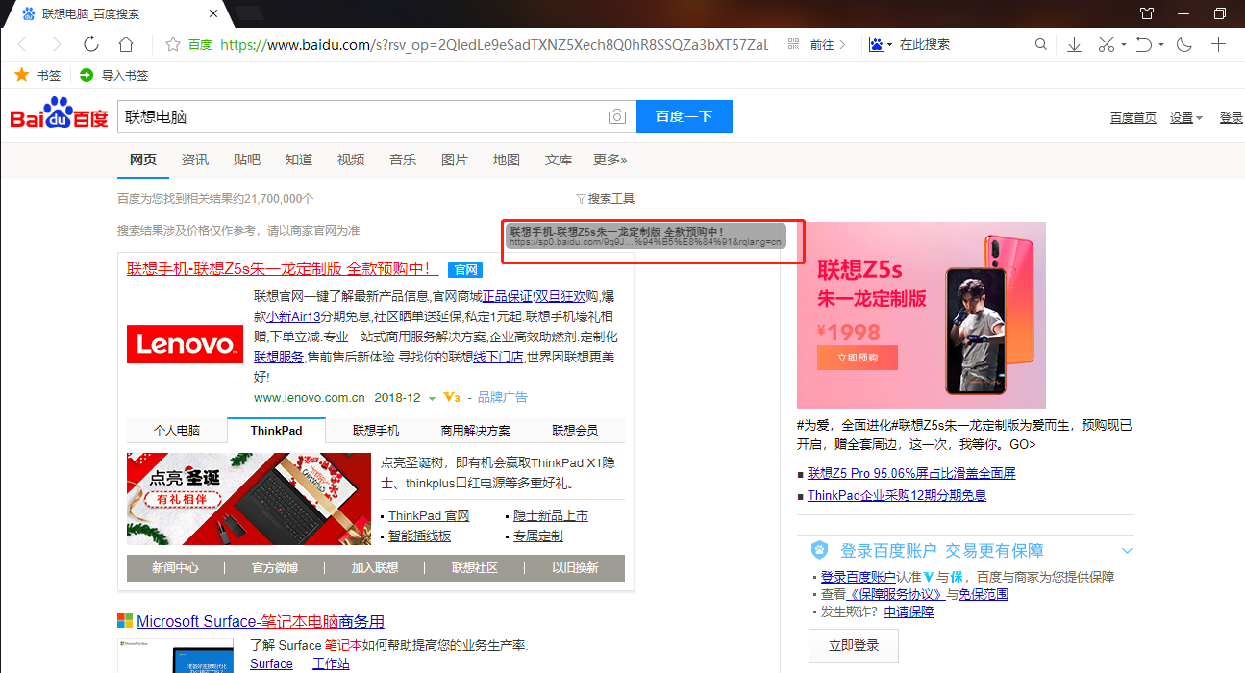The height and width of the screenshot is (673, 1245).
Task: Click the V3 credibility badge
Action: tap(452, 397)
